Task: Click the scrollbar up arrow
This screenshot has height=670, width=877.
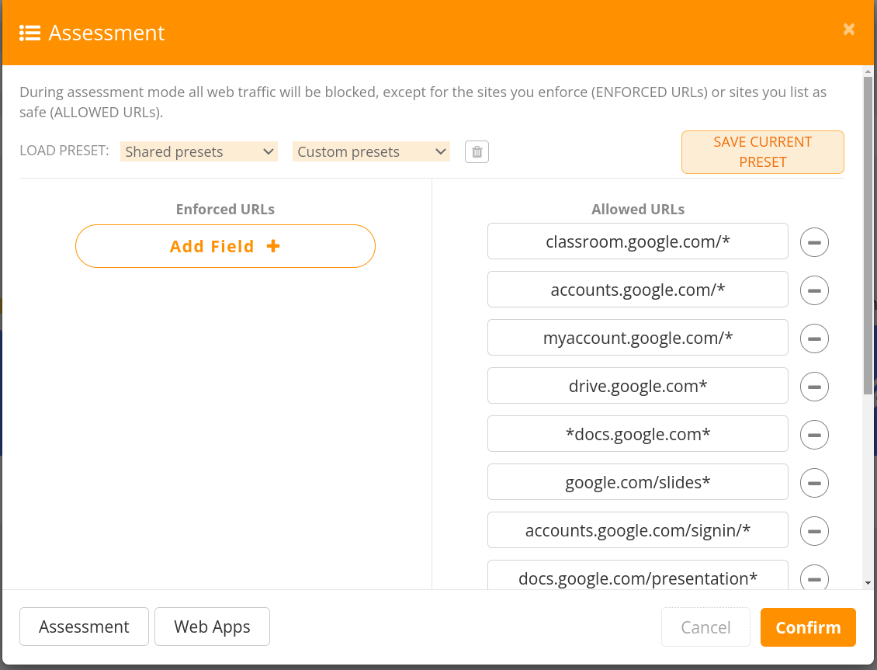Action: click(868, 71)
